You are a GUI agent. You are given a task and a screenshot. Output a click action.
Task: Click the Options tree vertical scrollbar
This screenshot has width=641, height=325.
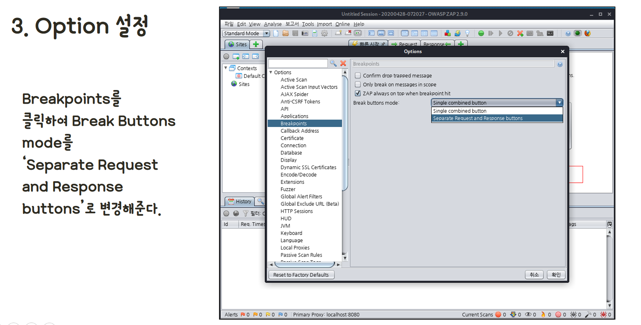click(345, 164)
